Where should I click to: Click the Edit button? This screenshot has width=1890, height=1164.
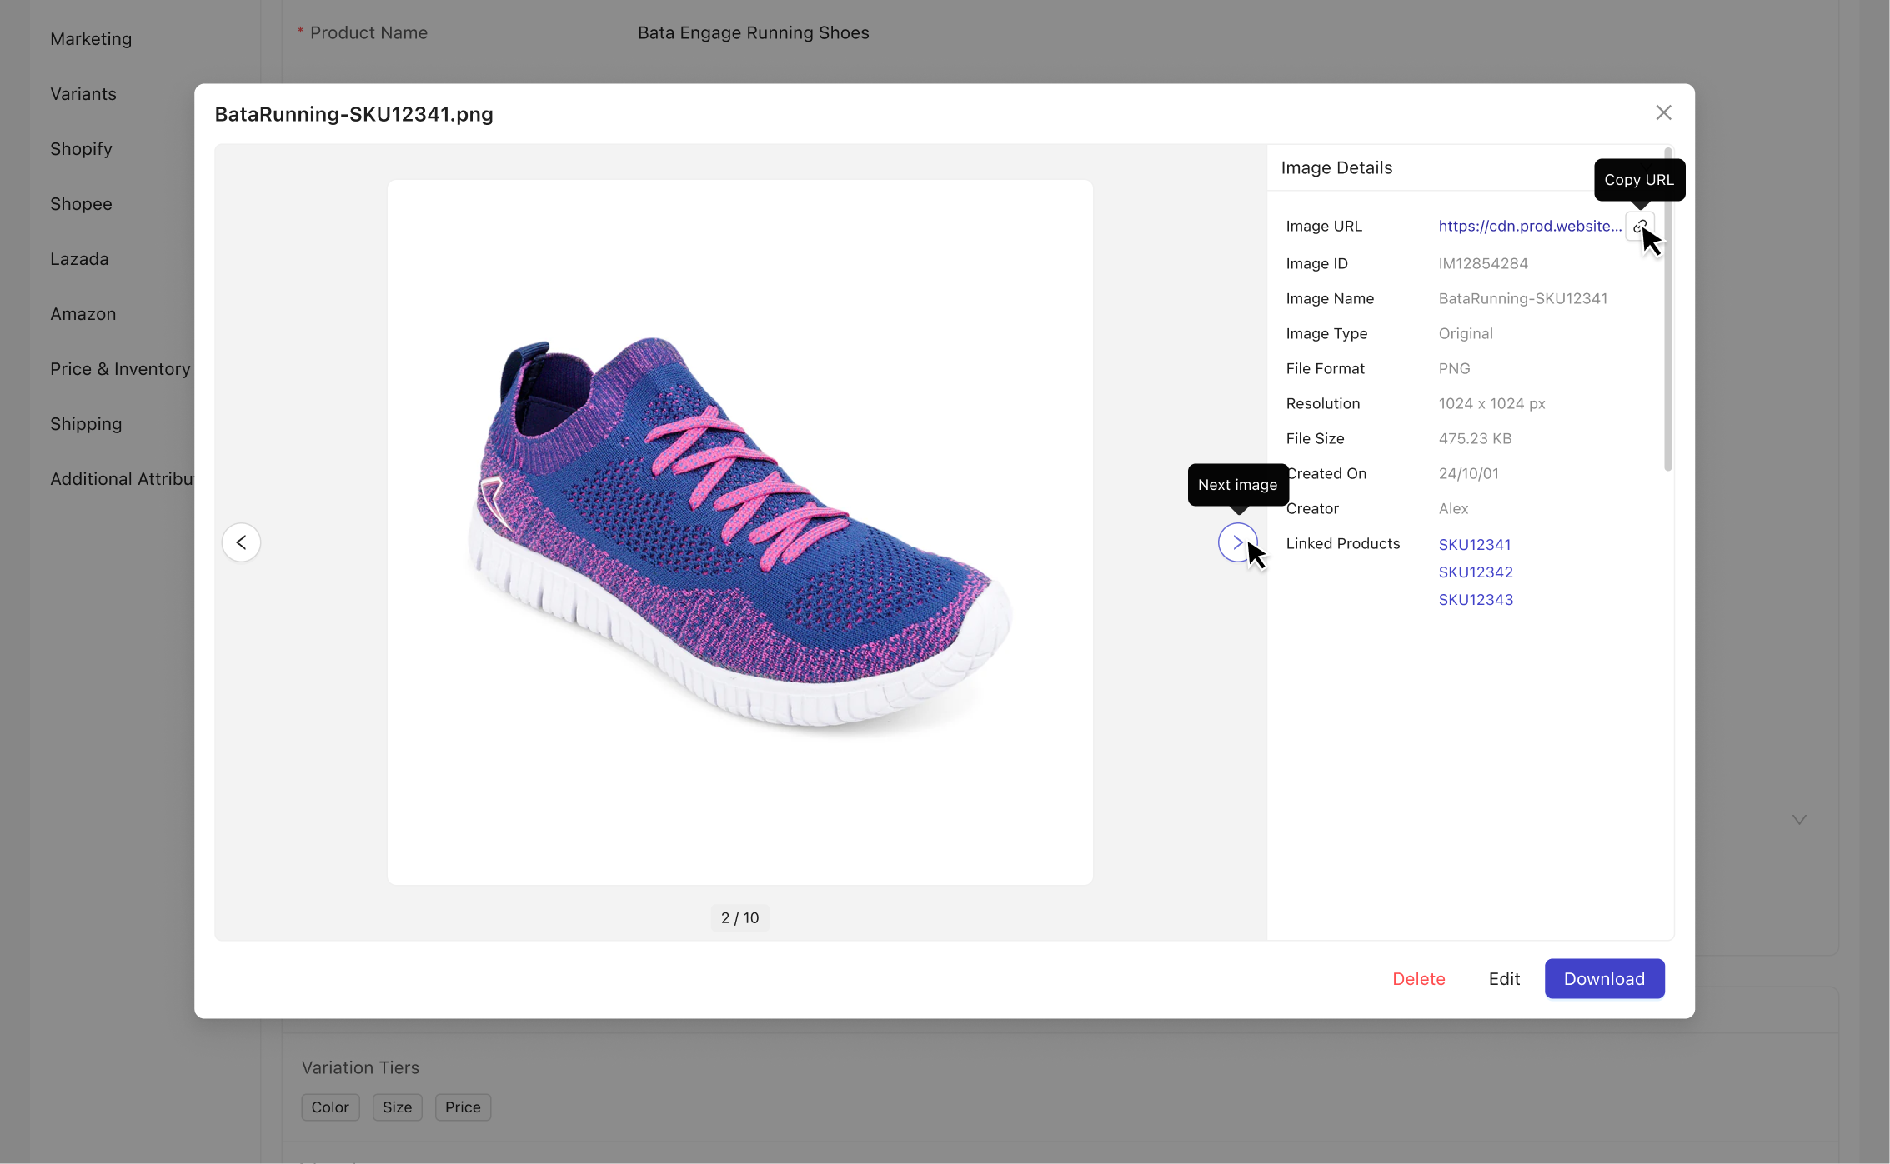pyautogui.click(x=1503, y=978)
